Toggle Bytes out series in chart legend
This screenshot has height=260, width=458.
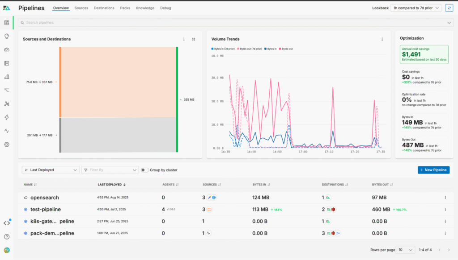point(286,49)
